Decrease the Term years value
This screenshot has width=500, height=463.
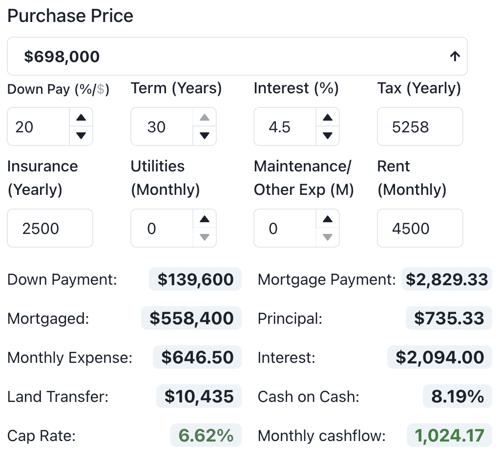pos(205,136)
